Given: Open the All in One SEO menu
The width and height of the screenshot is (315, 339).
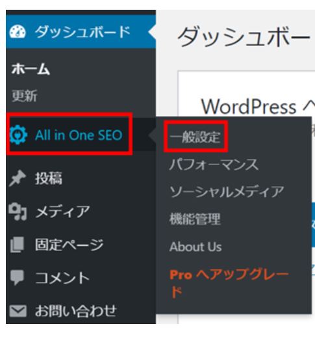Looking at the screenshot, I should [x=81, y=135].
